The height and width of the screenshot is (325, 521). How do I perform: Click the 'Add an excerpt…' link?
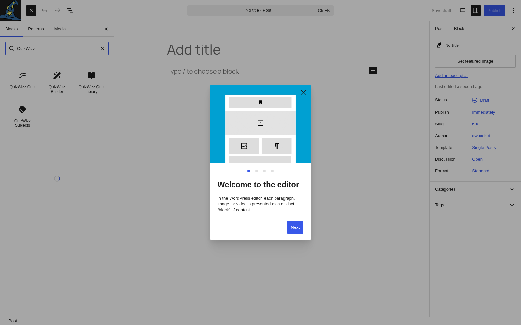click(x=451, y=76)
